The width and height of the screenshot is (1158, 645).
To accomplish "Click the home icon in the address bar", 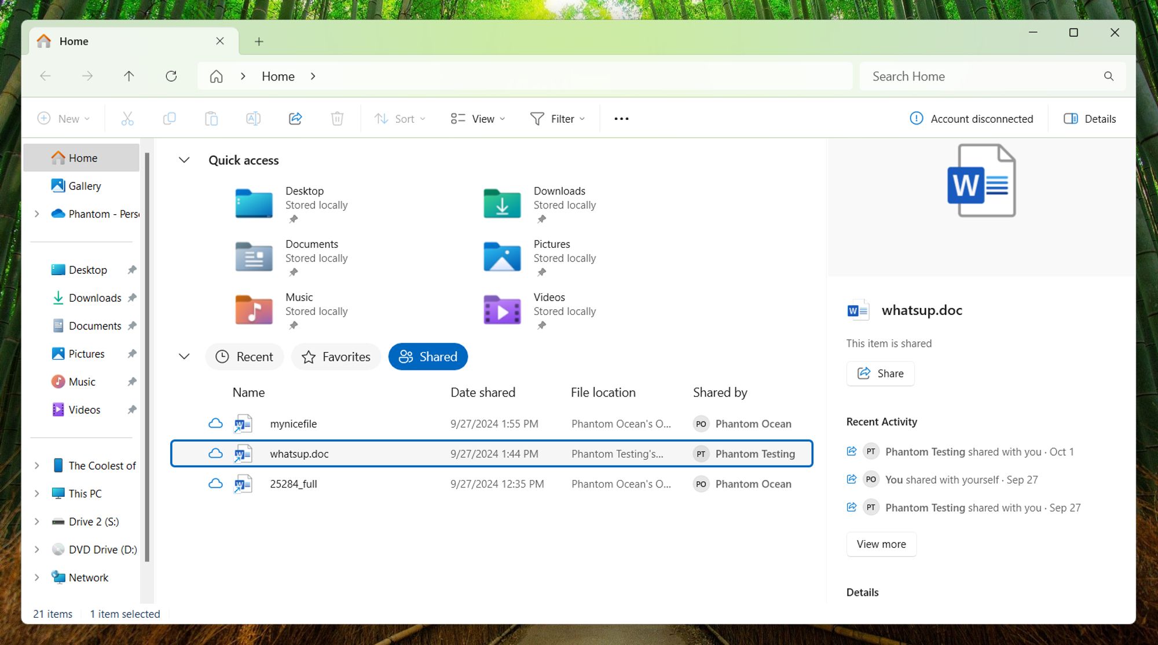I will point(216,76).
